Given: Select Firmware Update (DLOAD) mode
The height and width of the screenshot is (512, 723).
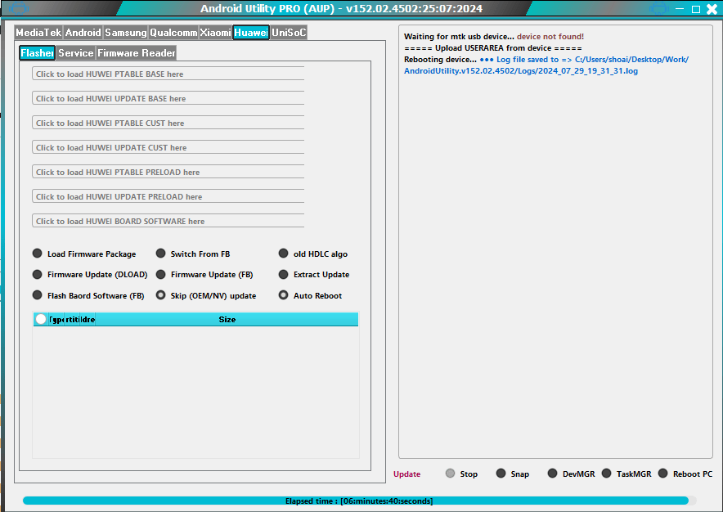Looking at the screenshot, I should (37, 274).
